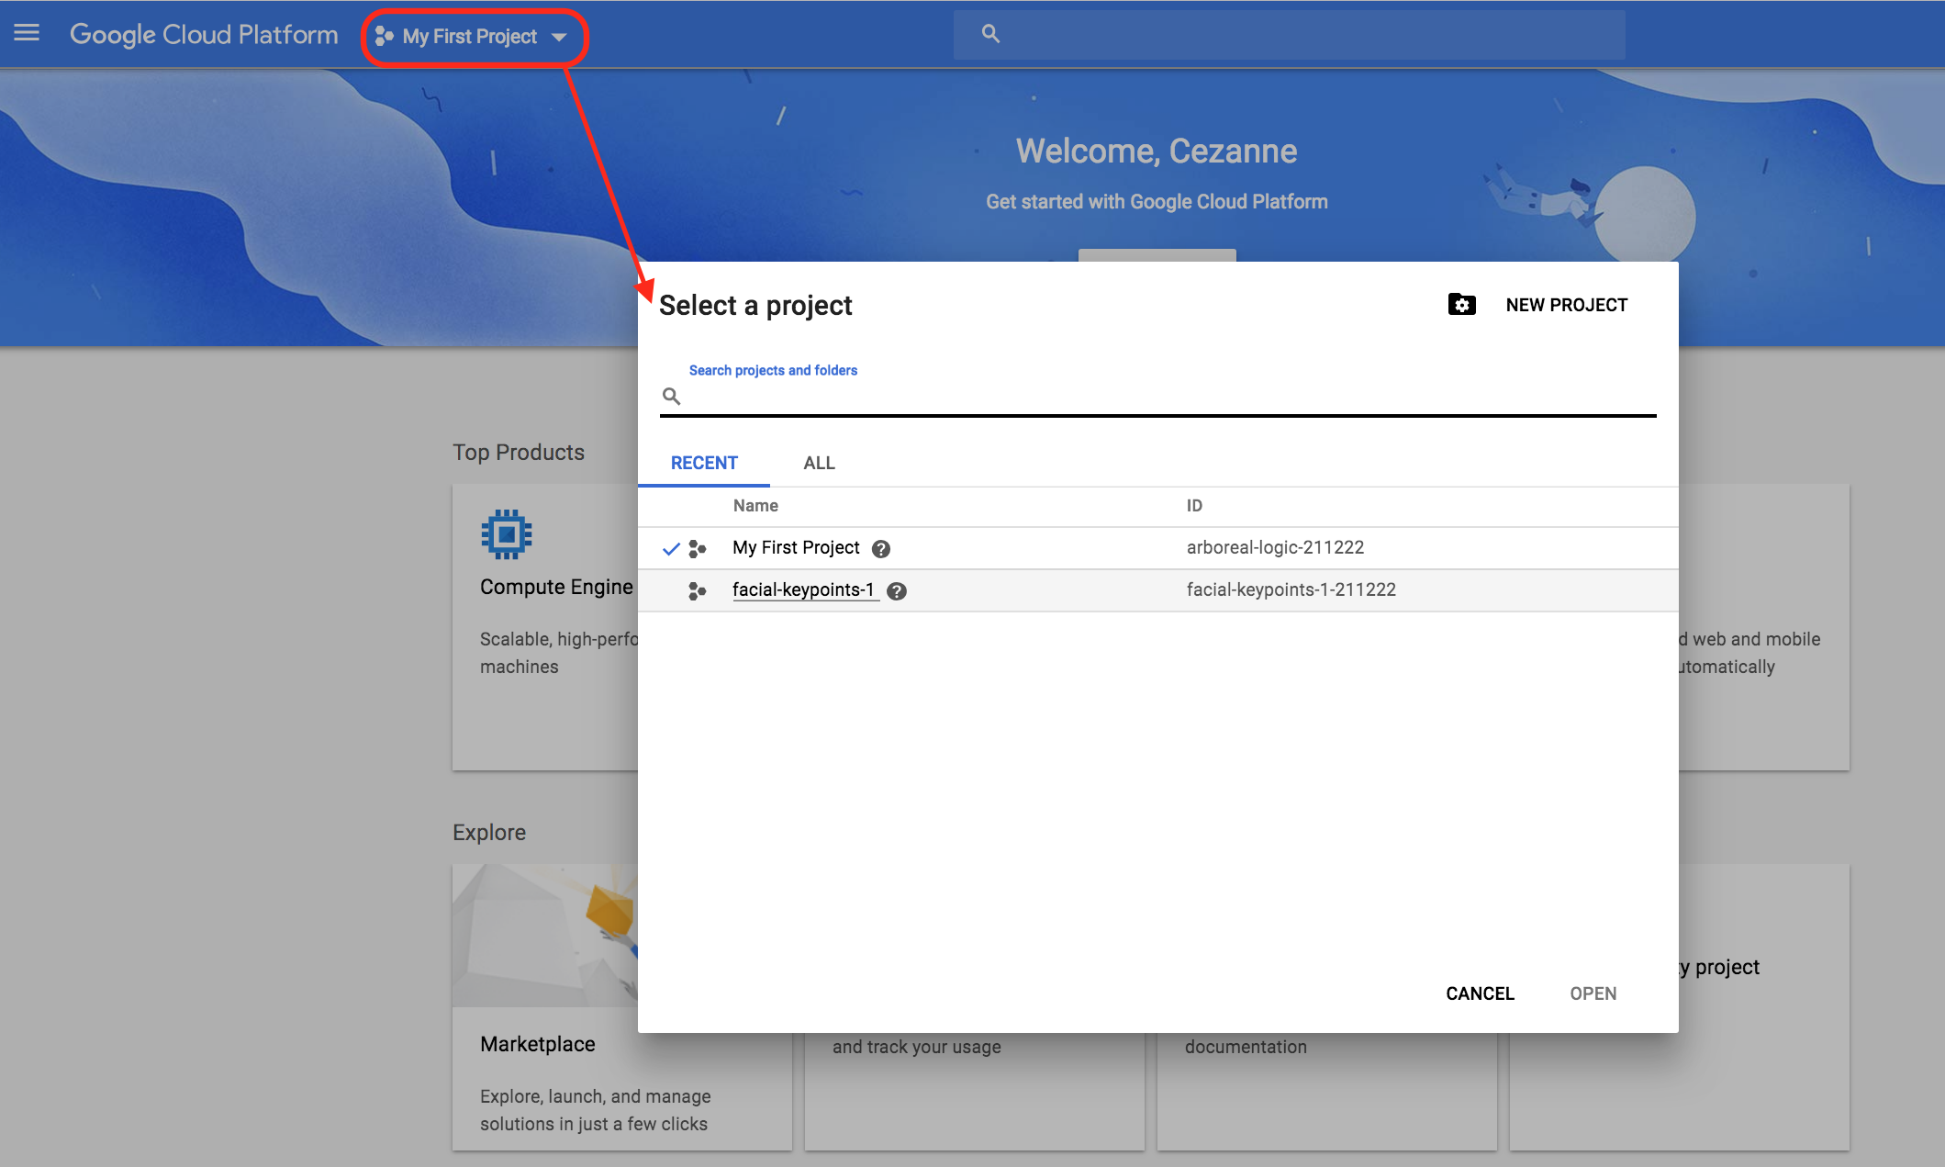
Task: Open help for facial-keypoints-1 project
Action: (x=897, y=591)
